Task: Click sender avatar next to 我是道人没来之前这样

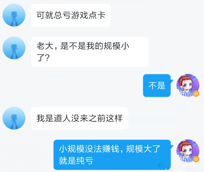Action: [14, 118]
